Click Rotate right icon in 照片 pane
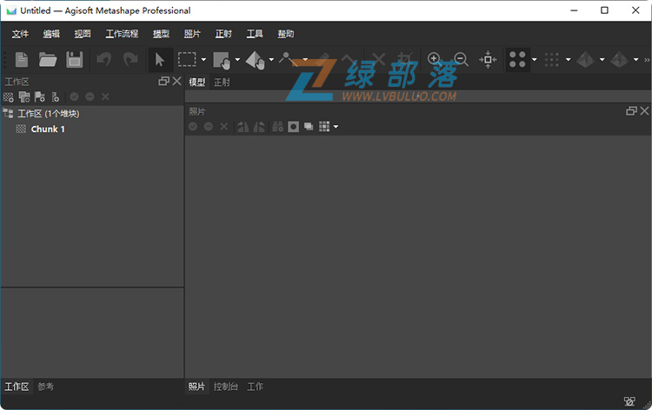652x410 pixels. [x=259, y=126]
